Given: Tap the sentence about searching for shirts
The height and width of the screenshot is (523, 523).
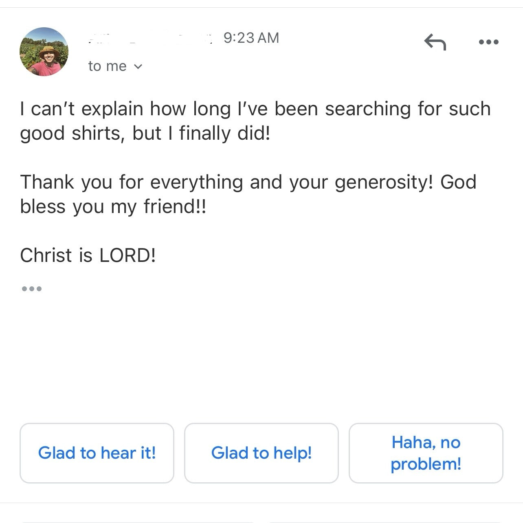Looking at the screenshot, I should (255, 121).
